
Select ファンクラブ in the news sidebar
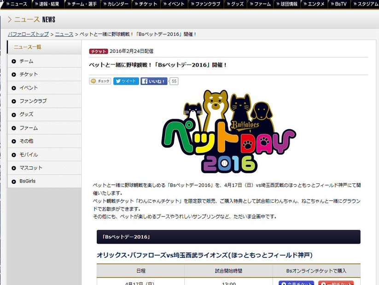pos(44,101)
